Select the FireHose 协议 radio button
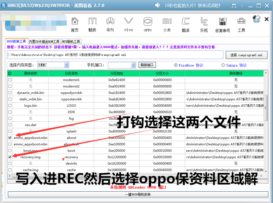The width and height of the screenshot is (273, 203). coord(176,65)
